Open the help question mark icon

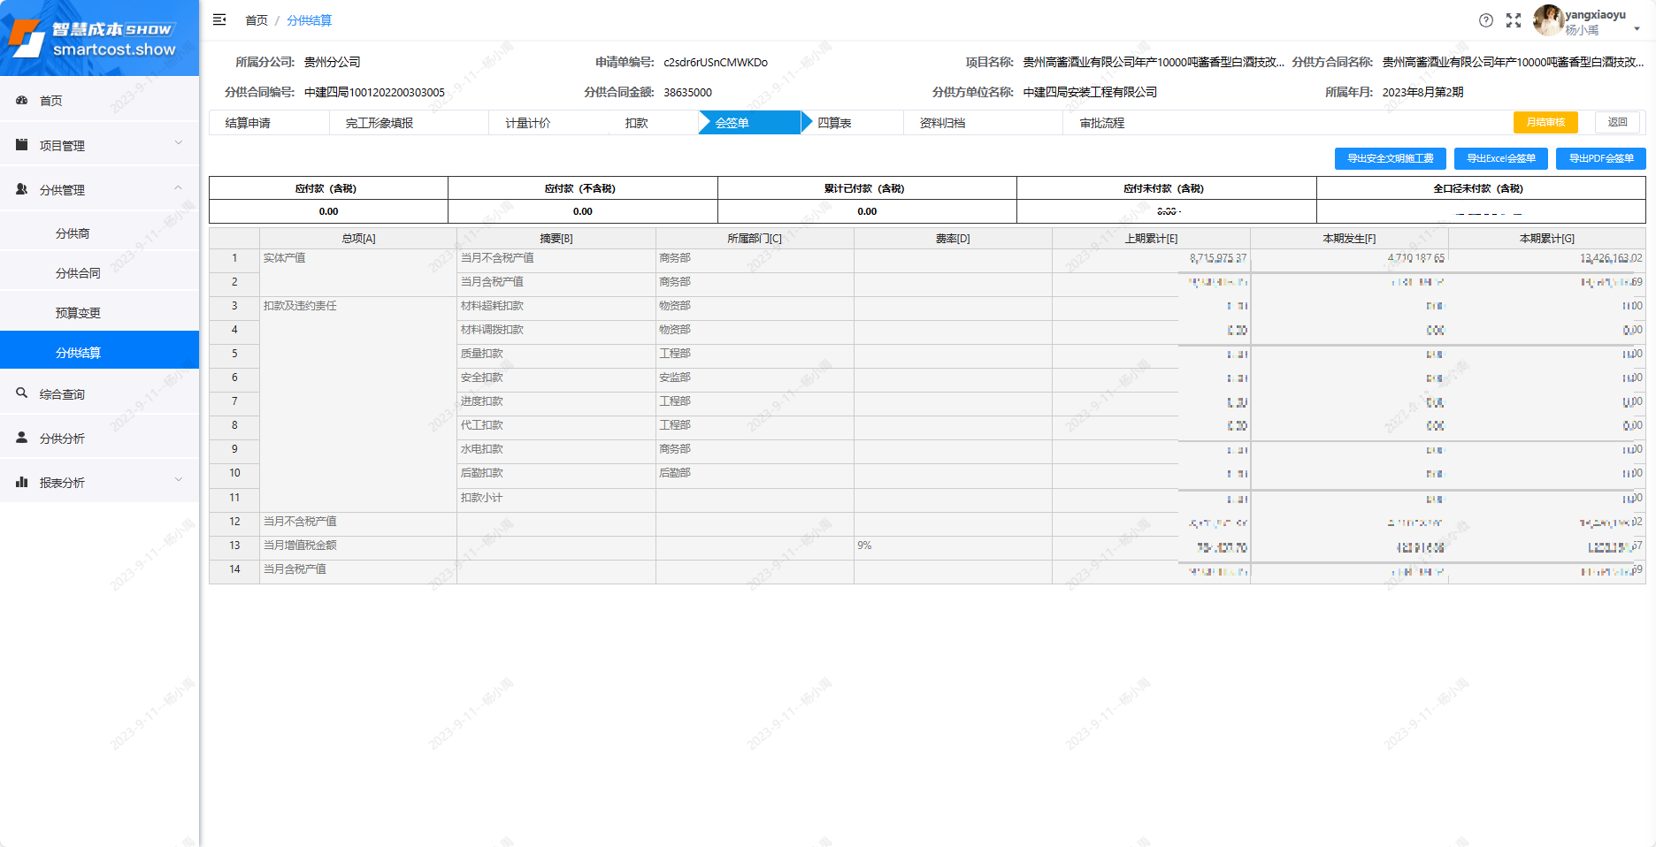click(1486, 20)
